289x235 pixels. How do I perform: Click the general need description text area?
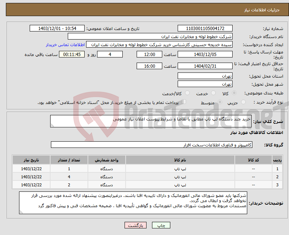[151, 121]
